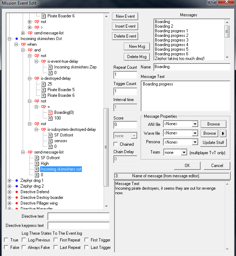Click the data icon beside Pirate Boarder 5
The height and width of the screenshot is (256, 236).
click(44, 90)
